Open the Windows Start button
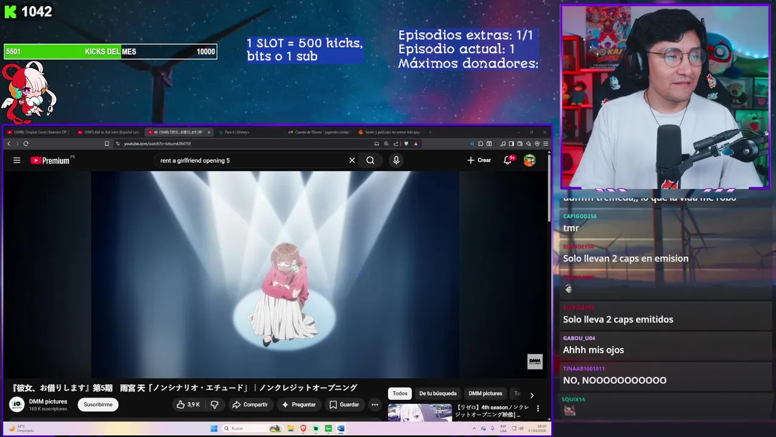The width and height of the screenshot is (776, 437). pyautogui.click(x=214, y=429)
